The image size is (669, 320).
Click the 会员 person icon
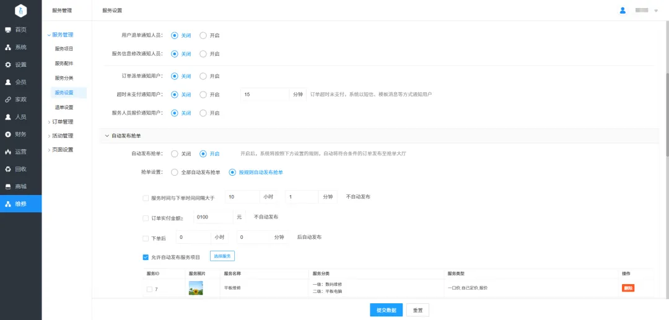(8, 82)
